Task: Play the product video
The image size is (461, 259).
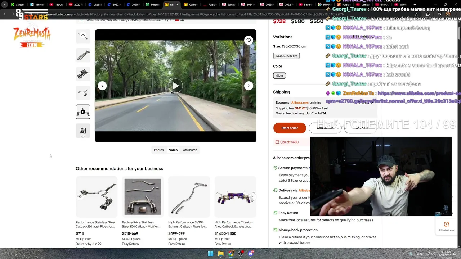Action: (x=175, y=86)
